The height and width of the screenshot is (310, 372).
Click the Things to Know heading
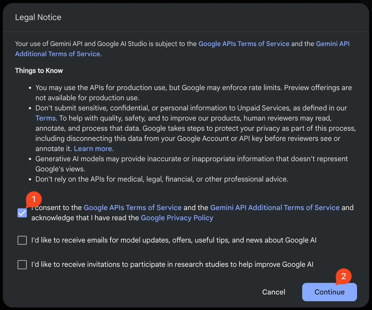(x=39, y=71)
